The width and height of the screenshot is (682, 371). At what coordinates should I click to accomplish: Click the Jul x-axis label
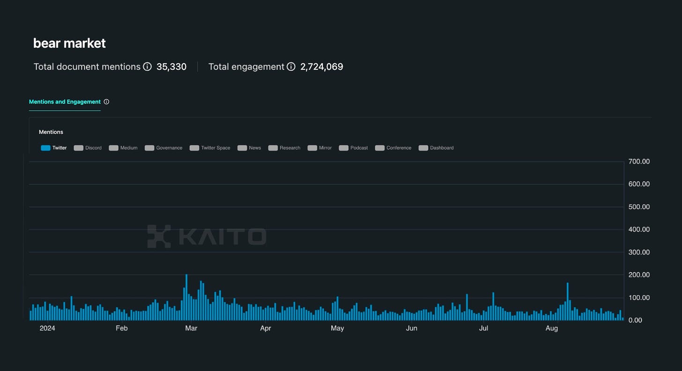tap(483, 328)
